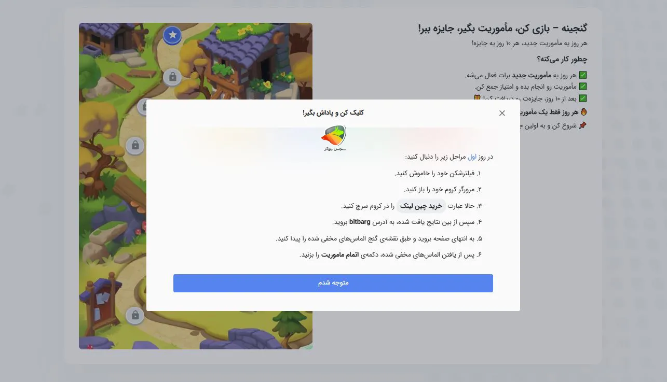Open the blue star level node on map

[x=173, y=35]
